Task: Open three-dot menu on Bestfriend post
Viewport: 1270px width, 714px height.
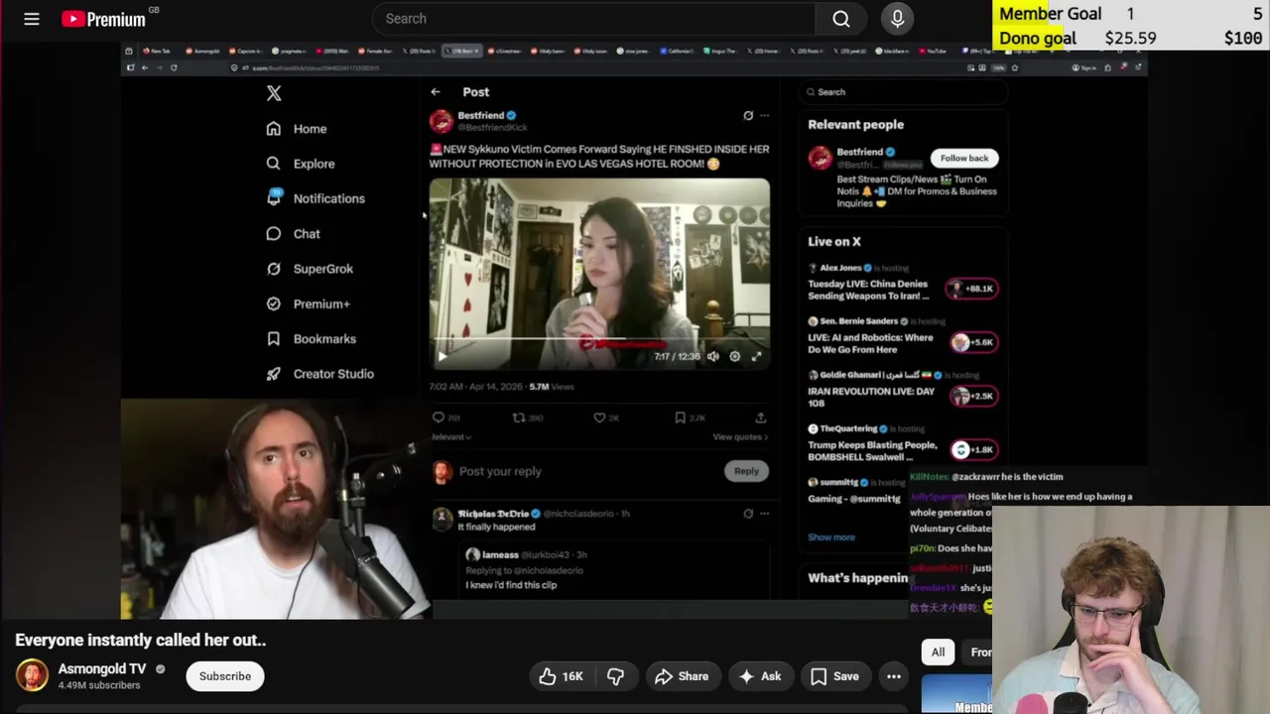Action: 764,115
